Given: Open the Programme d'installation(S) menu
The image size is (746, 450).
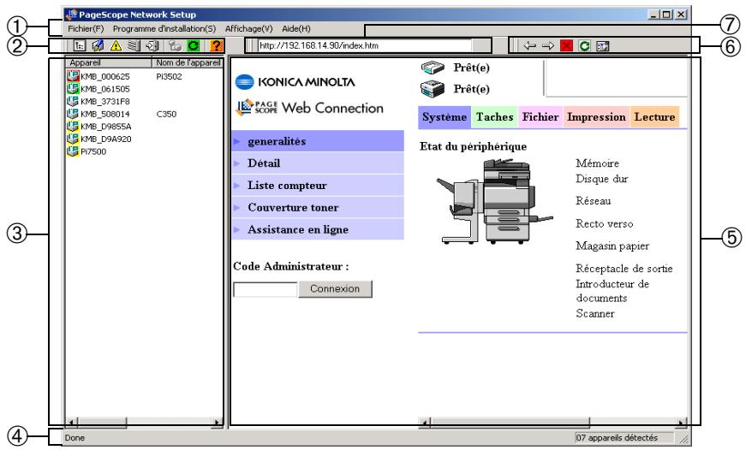Looking at the screenshot, I should click(164, 28).
